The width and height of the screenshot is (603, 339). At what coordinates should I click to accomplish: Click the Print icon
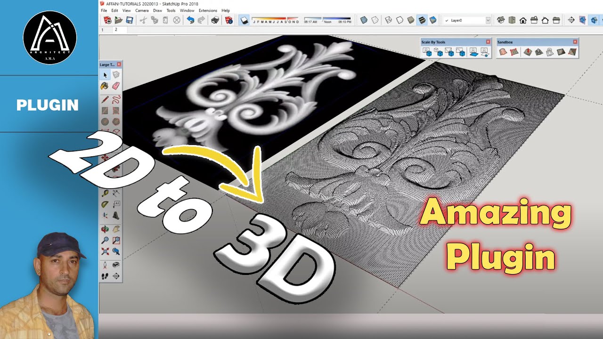(215, 20)
